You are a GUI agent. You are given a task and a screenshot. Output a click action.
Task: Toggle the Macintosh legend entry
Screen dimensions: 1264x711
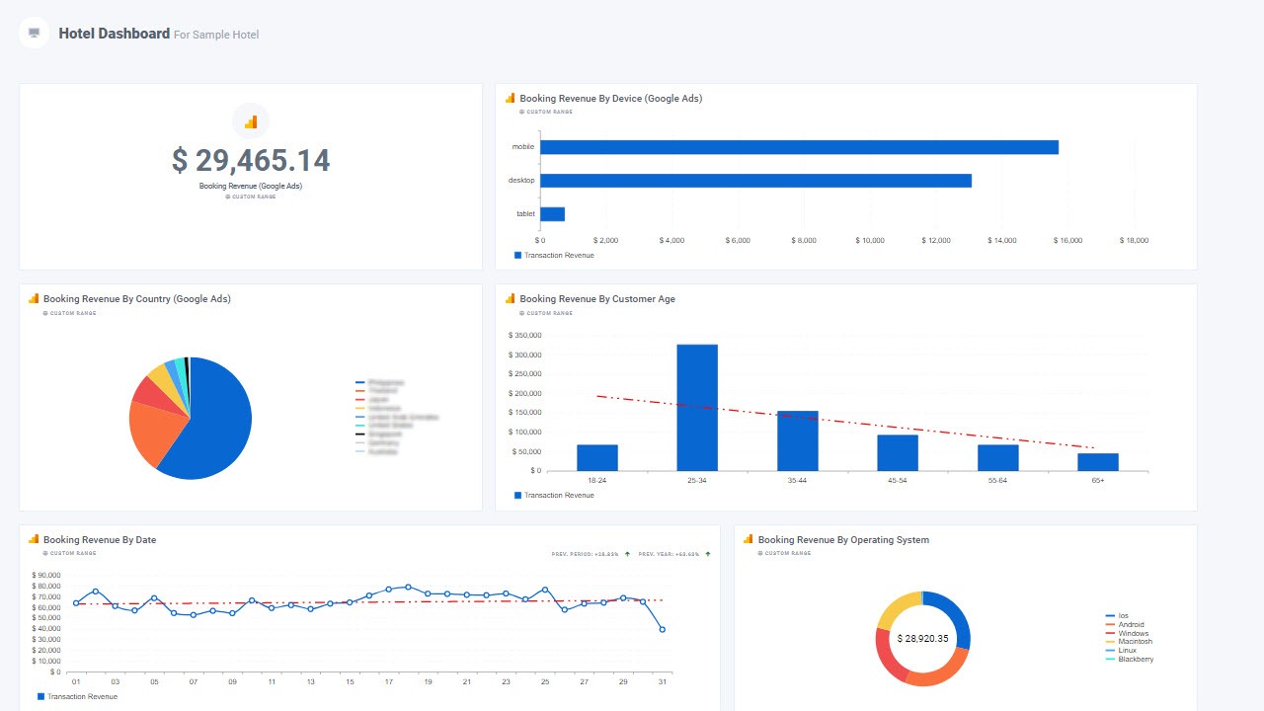click(1129, 642)
